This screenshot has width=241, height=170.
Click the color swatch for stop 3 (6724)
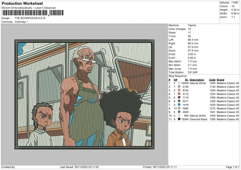179,90
